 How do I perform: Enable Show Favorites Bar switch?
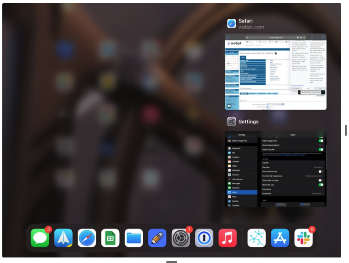pyautogui.click(x=321, y=171)
